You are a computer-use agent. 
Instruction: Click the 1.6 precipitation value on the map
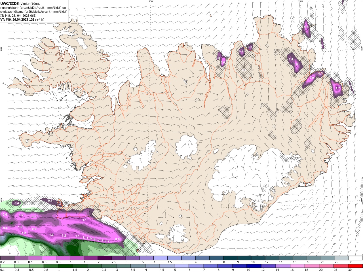[x=51, y=235]
